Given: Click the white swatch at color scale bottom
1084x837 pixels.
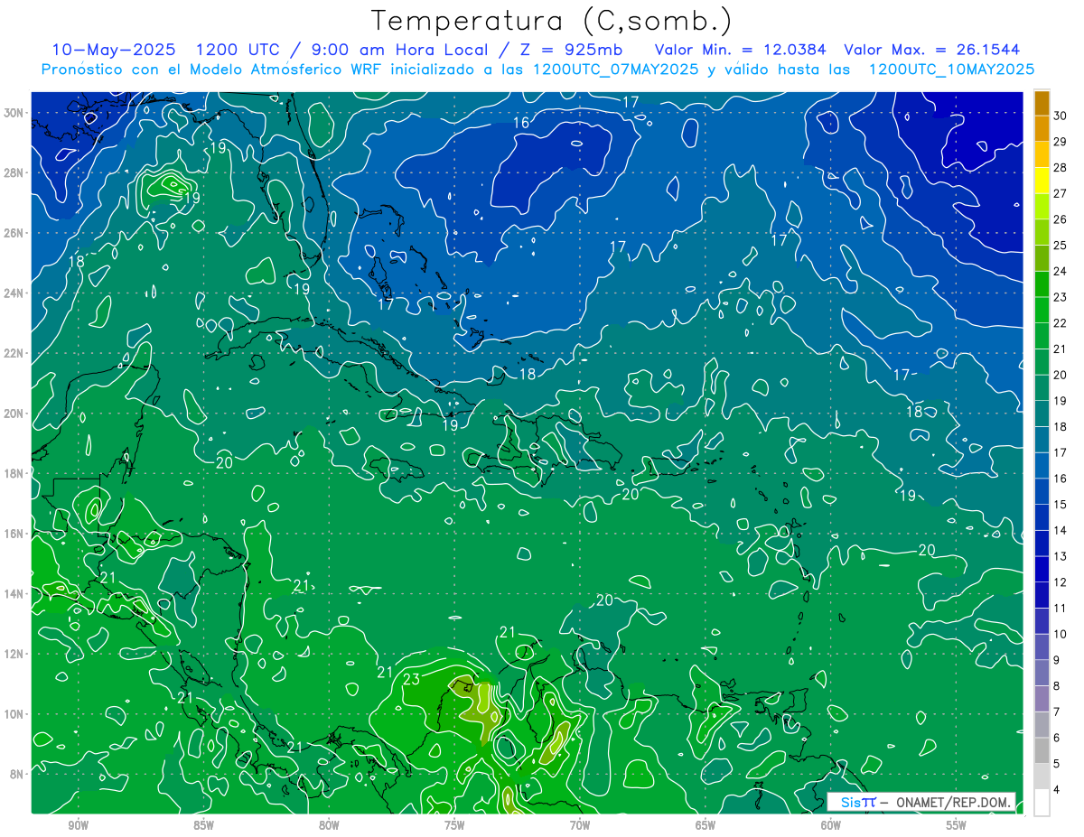Looking at the screenshot, I should [x=1042, y=802].
